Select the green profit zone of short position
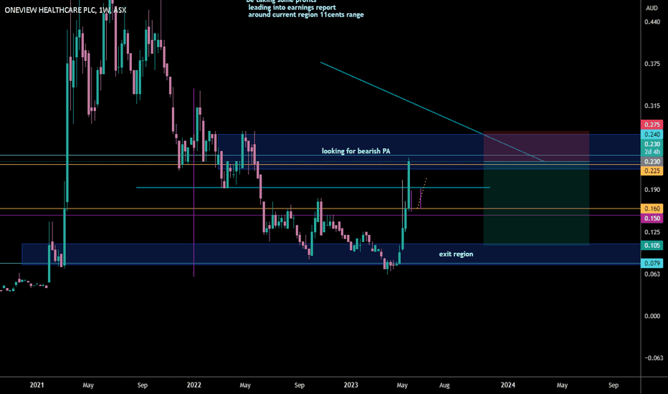This screenshot has height=394, width=668. click(x=536, y=203)
